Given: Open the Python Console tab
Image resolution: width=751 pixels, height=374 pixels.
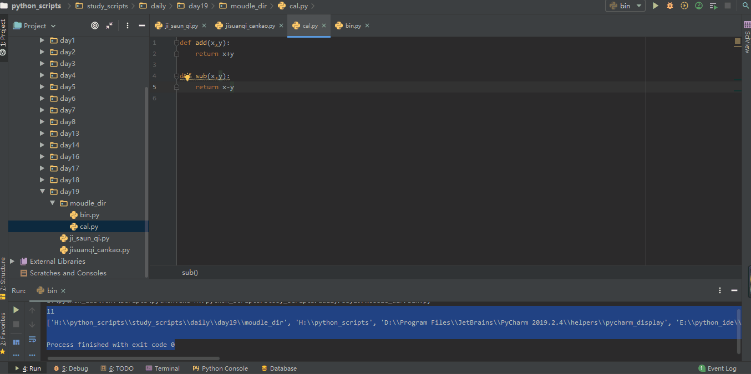Looking at the screenshot, I should pyautogui.click(x=220, y=368).
